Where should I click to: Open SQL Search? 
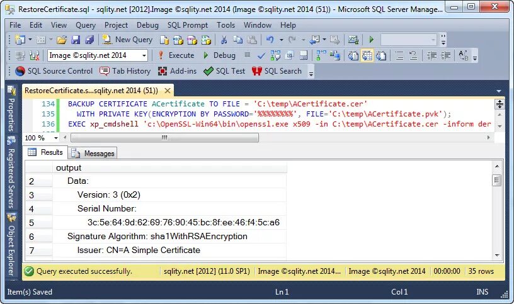pos(277,71)
